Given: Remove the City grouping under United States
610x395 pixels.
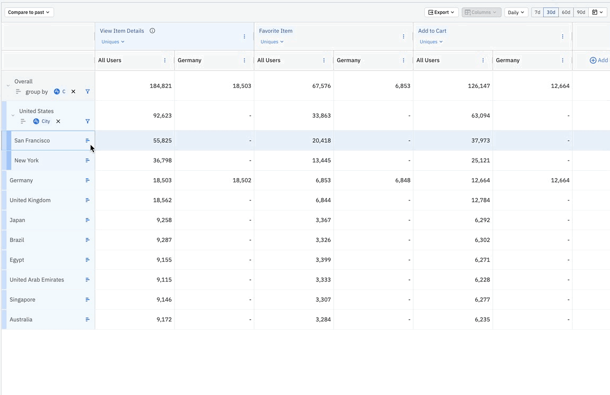Looking at the screenshot, I should tap(58, 121).
